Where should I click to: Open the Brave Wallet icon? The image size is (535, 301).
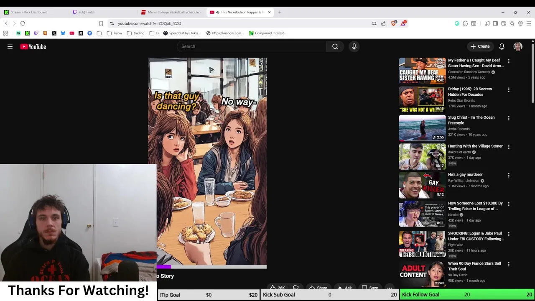click(x=504, y=23)
